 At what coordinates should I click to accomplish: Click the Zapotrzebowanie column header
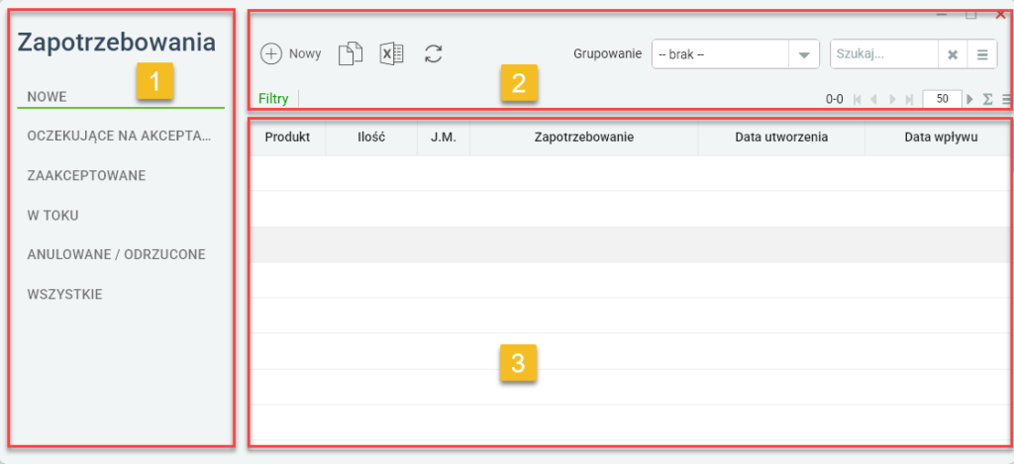coord(584,137)
